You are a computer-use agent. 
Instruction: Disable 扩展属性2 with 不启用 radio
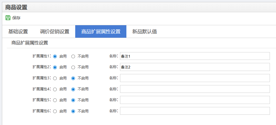click(73, 67)
